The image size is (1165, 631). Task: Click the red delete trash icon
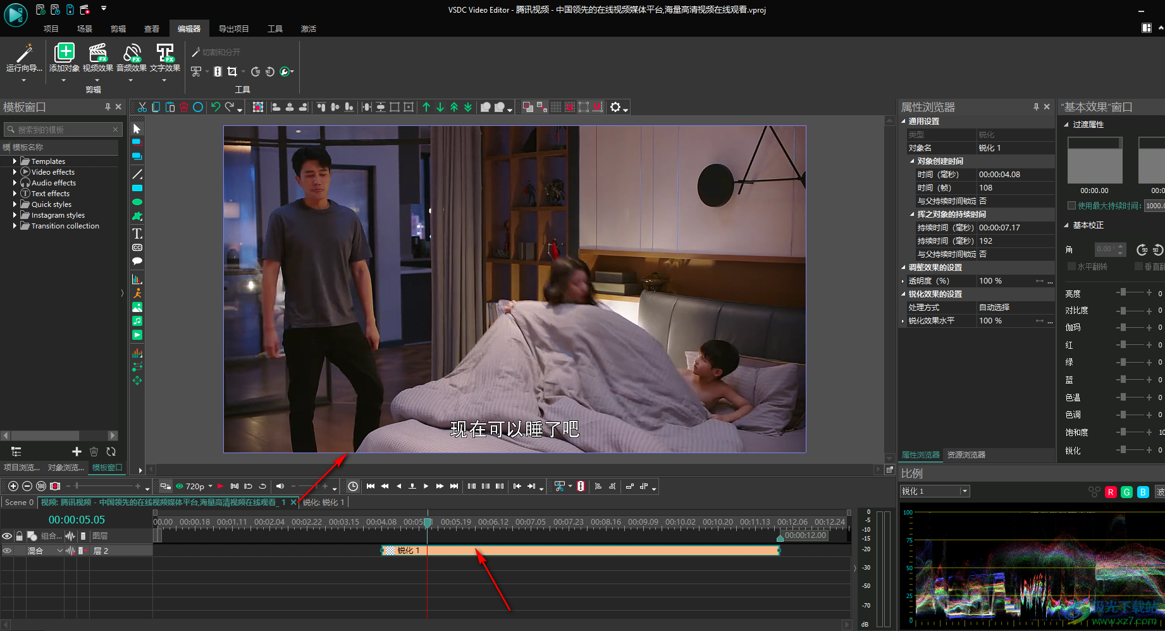click(x=184, y=107)
